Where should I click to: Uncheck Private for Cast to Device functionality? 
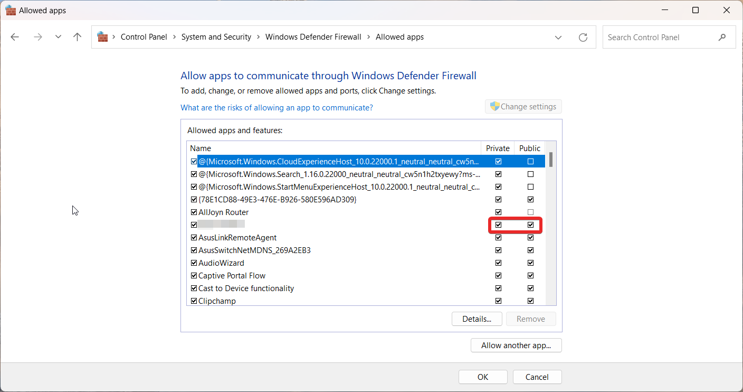pyautogui.click(x=498, y=288)
